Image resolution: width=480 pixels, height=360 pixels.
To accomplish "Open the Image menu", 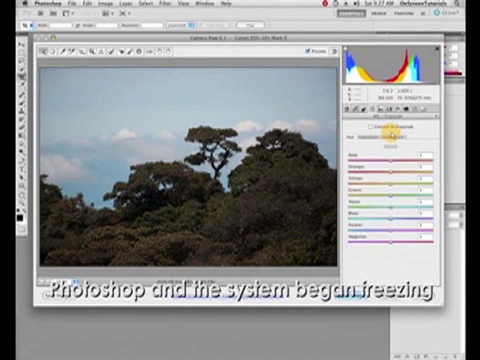I will 105,3.
